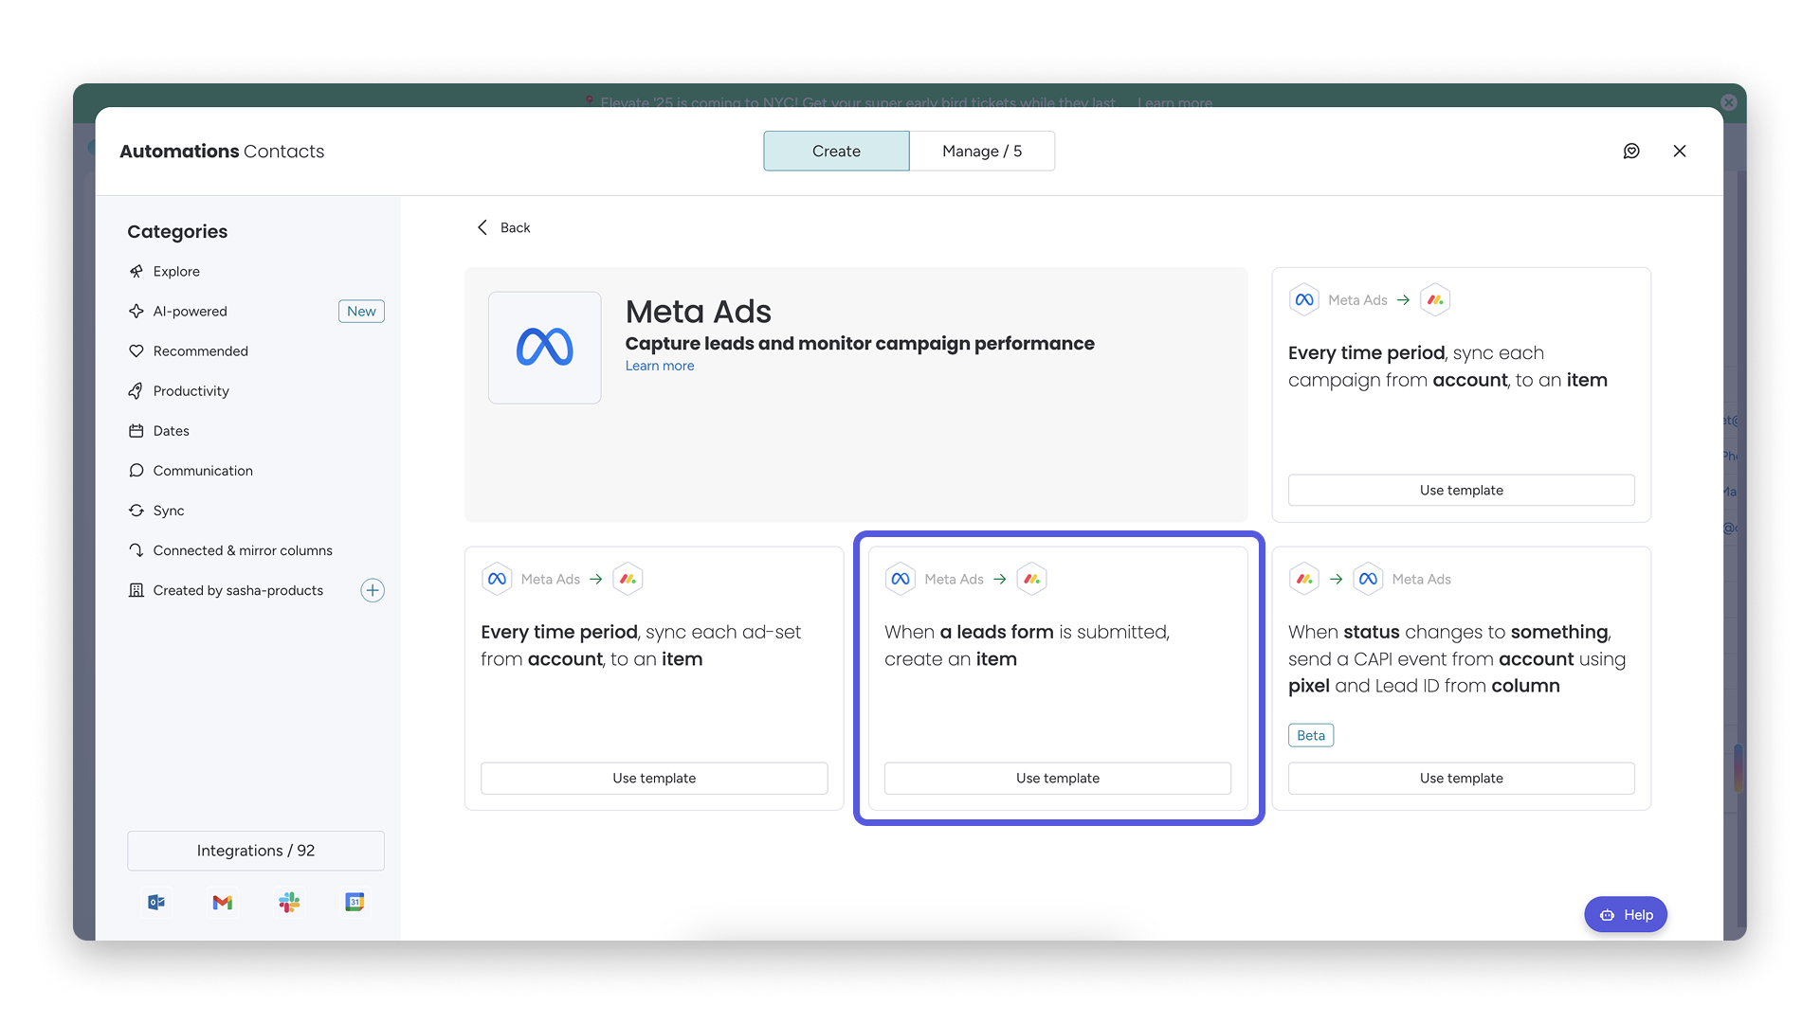Switch to the Manage / 5 tab
Viewport: 1820px width, 1023px height.
[x=982, y=151]
